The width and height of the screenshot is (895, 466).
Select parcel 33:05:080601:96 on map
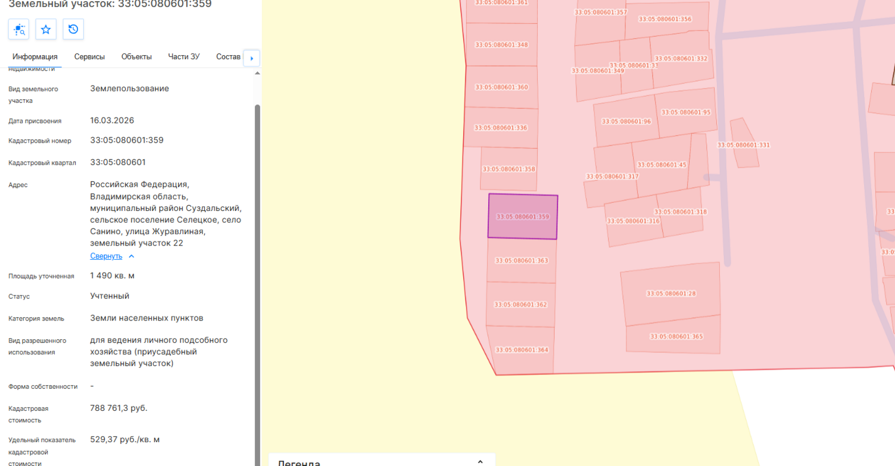point(626,121)
